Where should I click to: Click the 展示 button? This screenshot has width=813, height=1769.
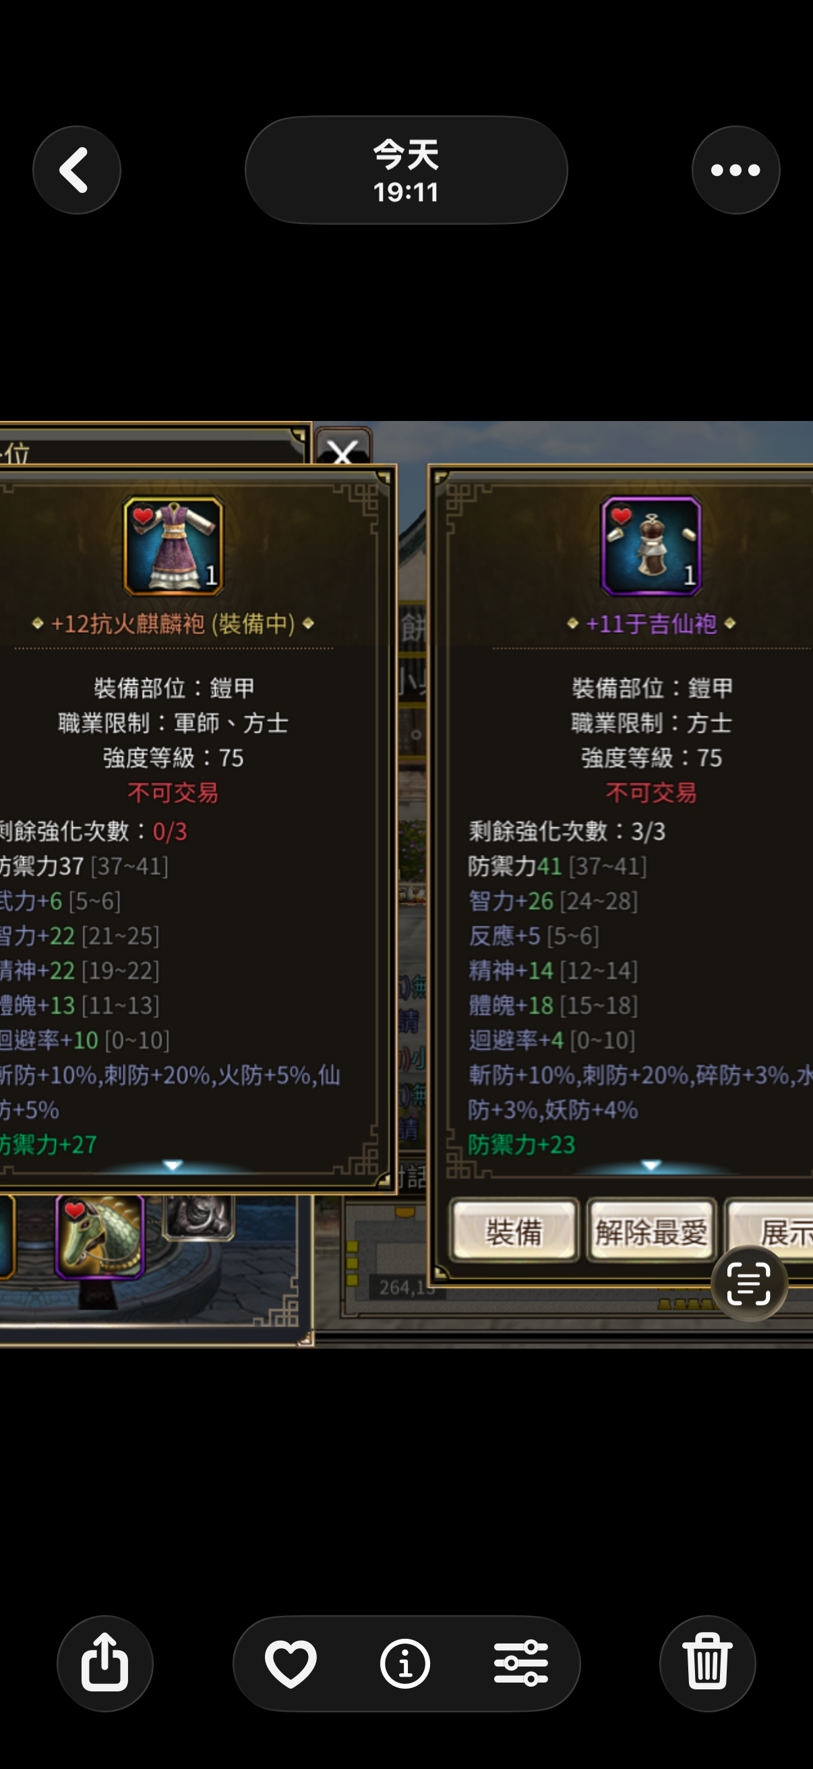tap(770, 1232)
